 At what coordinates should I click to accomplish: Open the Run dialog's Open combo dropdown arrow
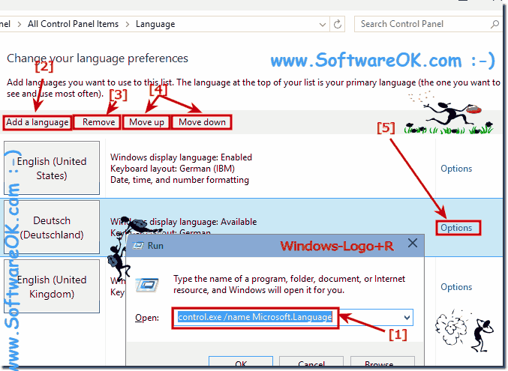pos(407,318)
